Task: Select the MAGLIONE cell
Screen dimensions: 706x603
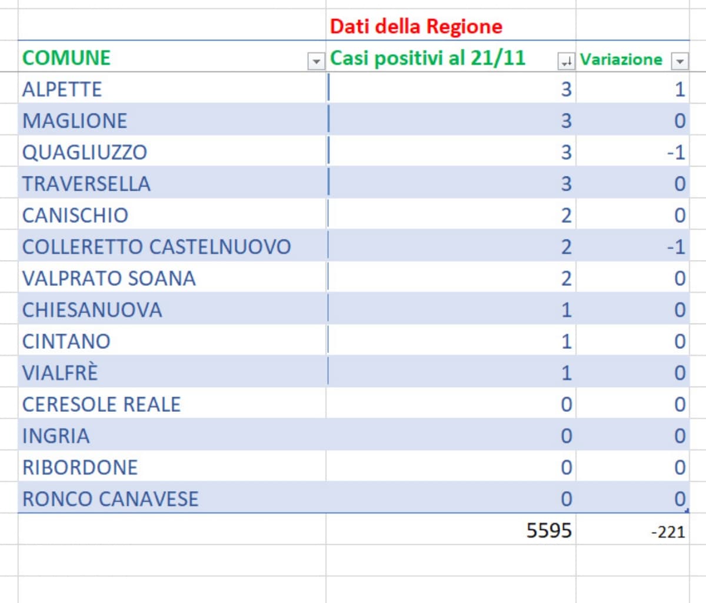Action: coord(75,121)
